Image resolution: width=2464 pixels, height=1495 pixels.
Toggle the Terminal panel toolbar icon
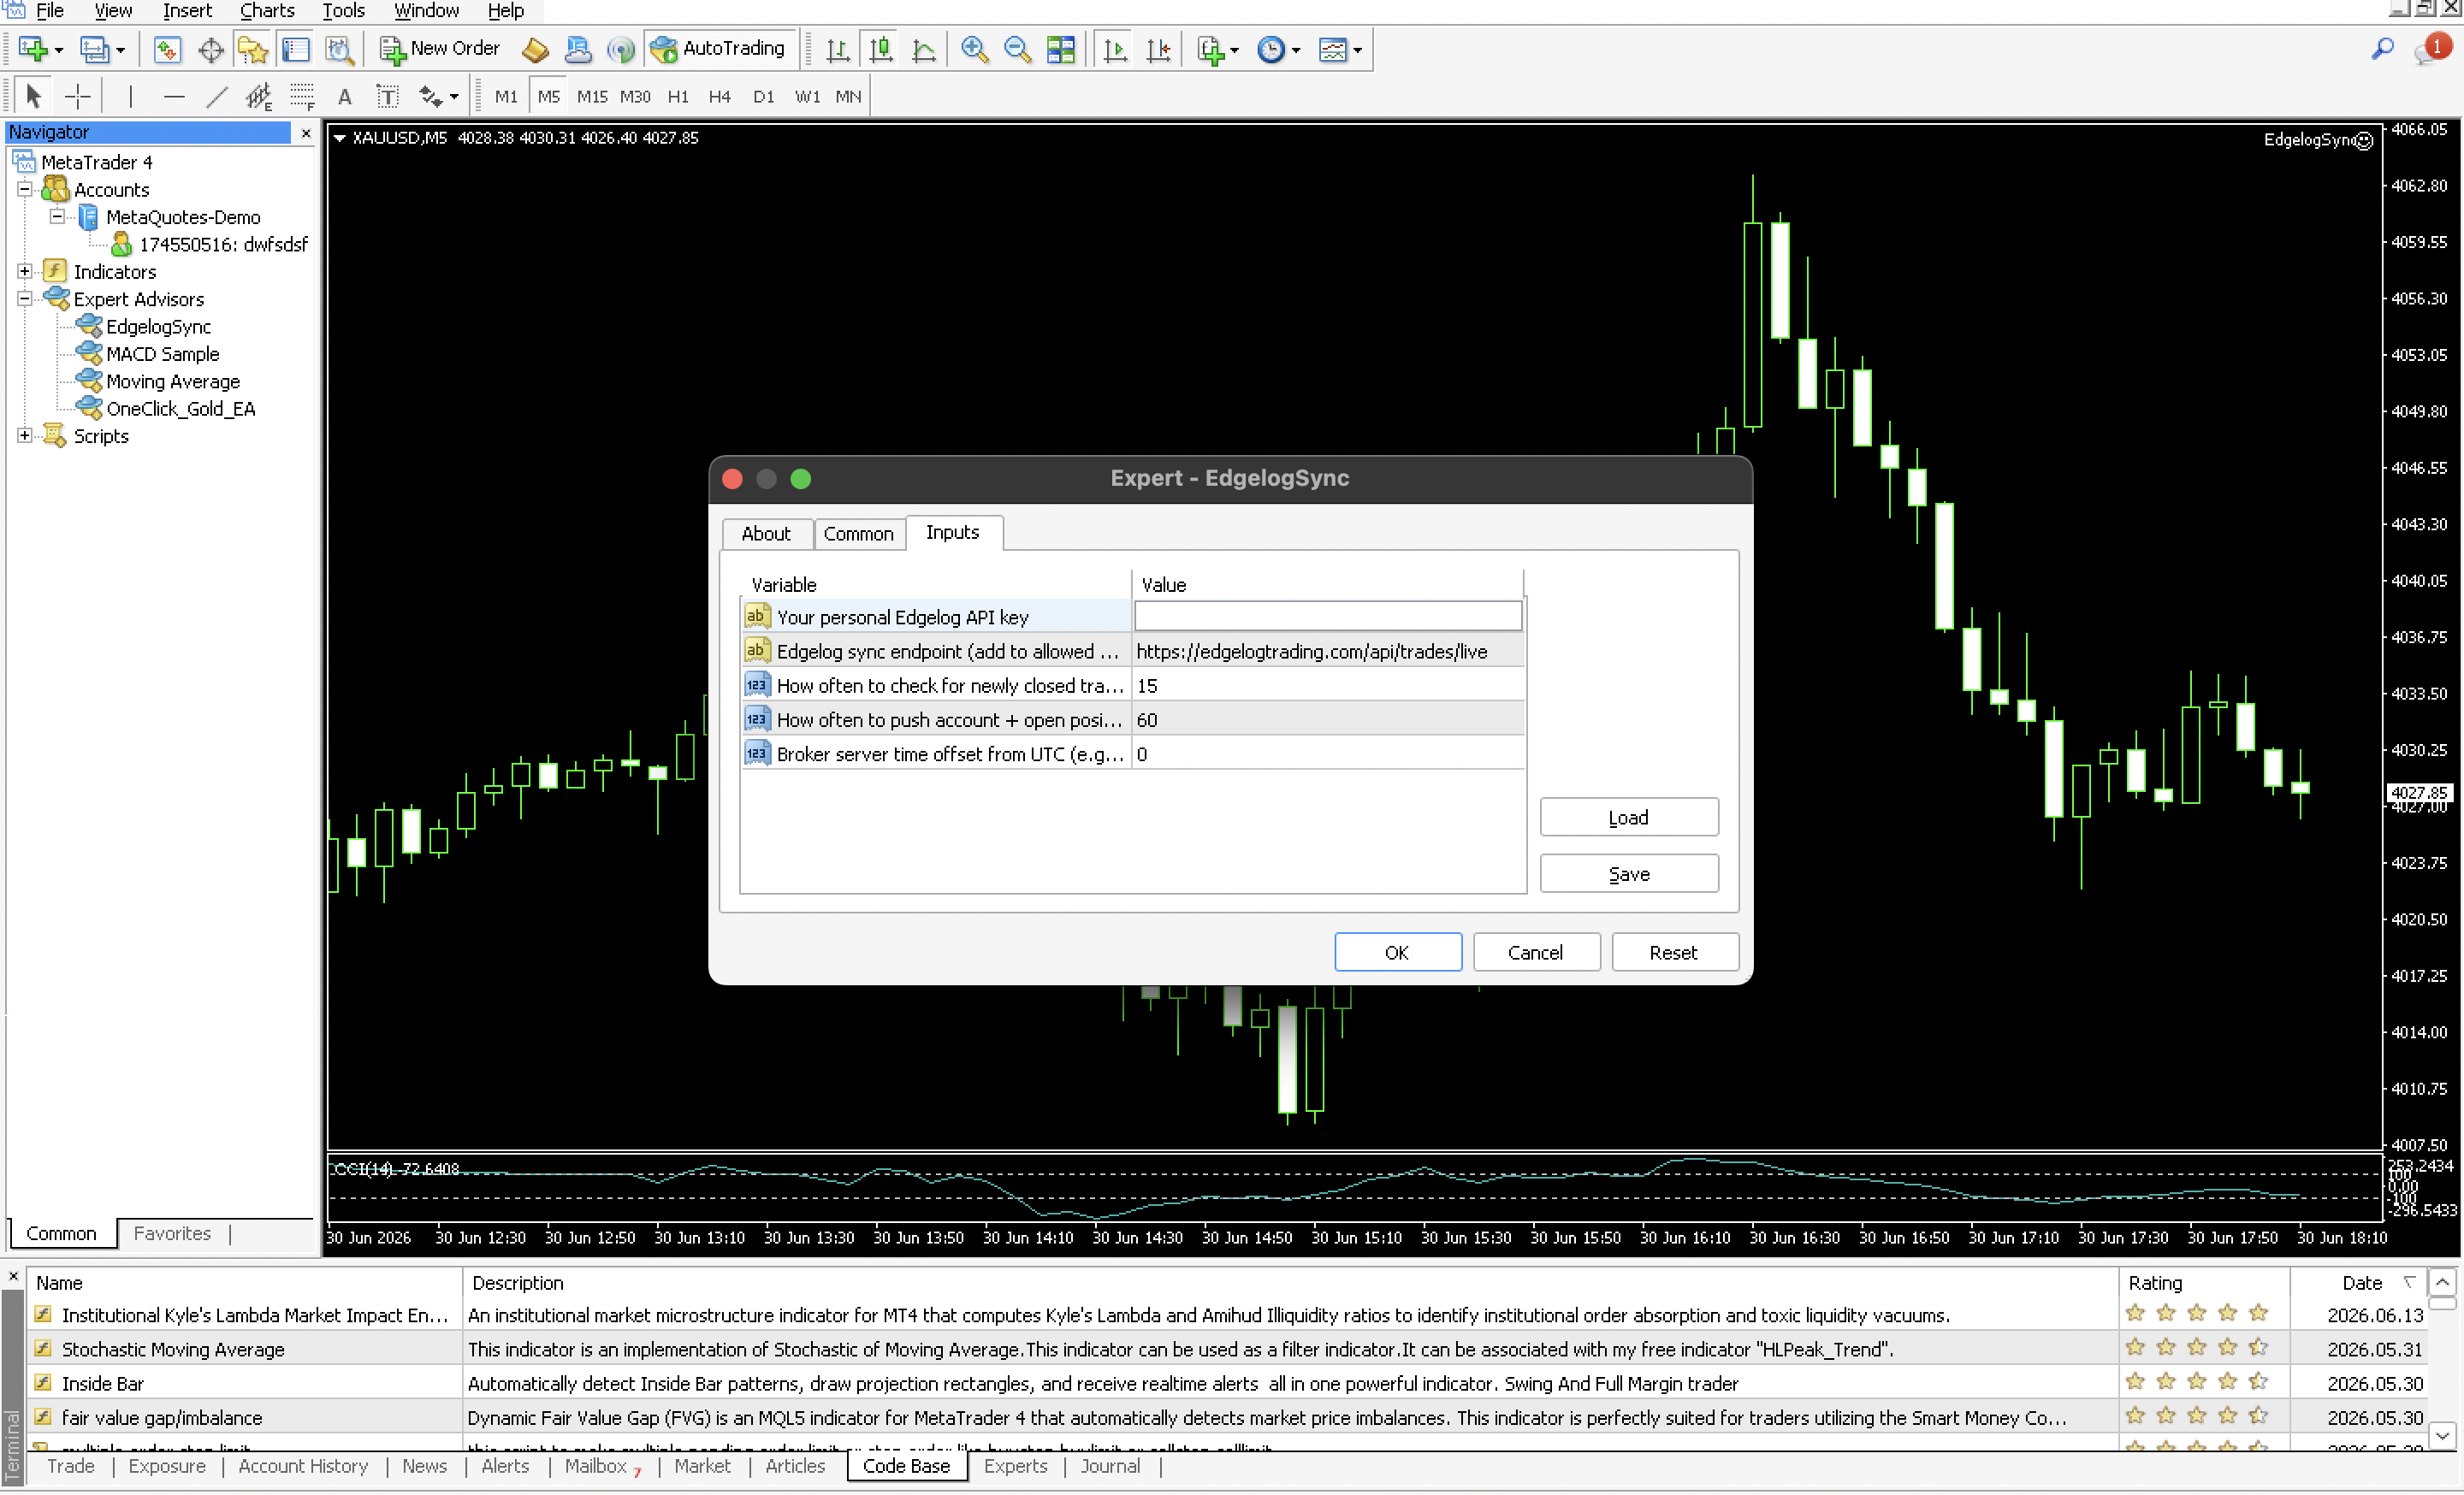(296, 49)
